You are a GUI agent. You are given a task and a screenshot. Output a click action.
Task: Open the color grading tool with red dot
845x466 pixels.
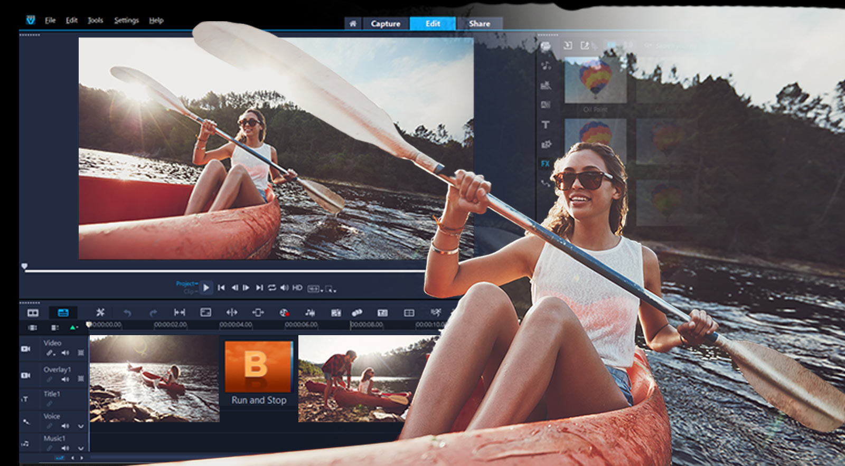coord(284,312)
